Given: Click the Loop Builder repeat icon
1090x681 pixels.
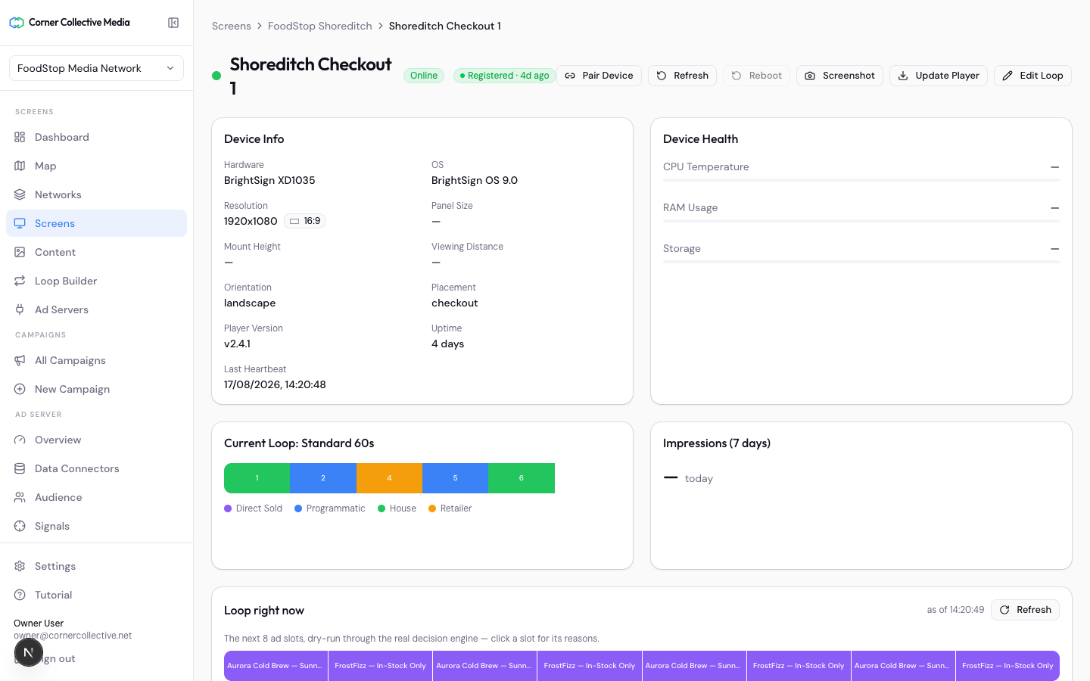Looking at the screenshot, I should coord(20,281).
